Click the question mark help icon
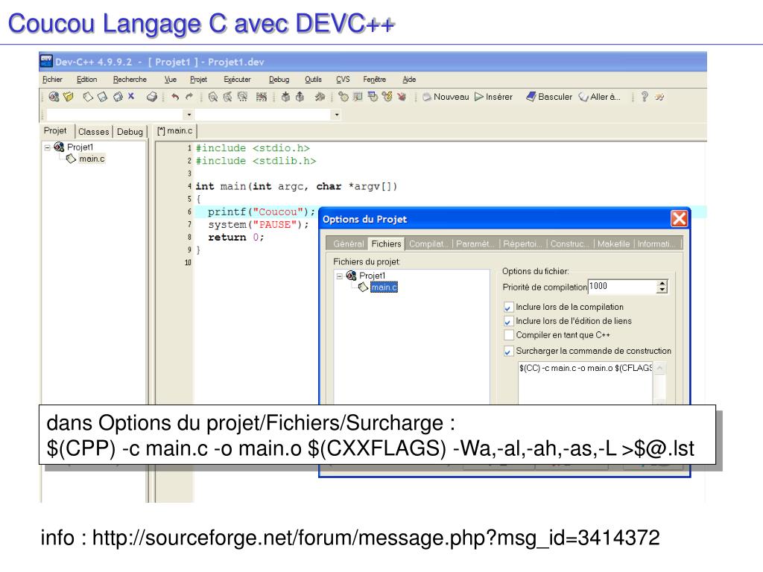Screen dimensions: 763x572 [x=645, y=97]
